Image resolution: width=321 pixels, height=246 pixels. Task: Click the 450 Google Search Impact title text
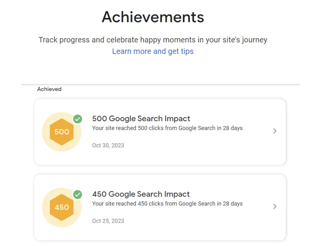click(x=141, y=194)
